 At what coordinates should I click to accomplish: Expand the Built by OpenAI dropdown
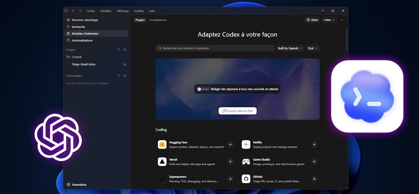[x=290, y=48]
